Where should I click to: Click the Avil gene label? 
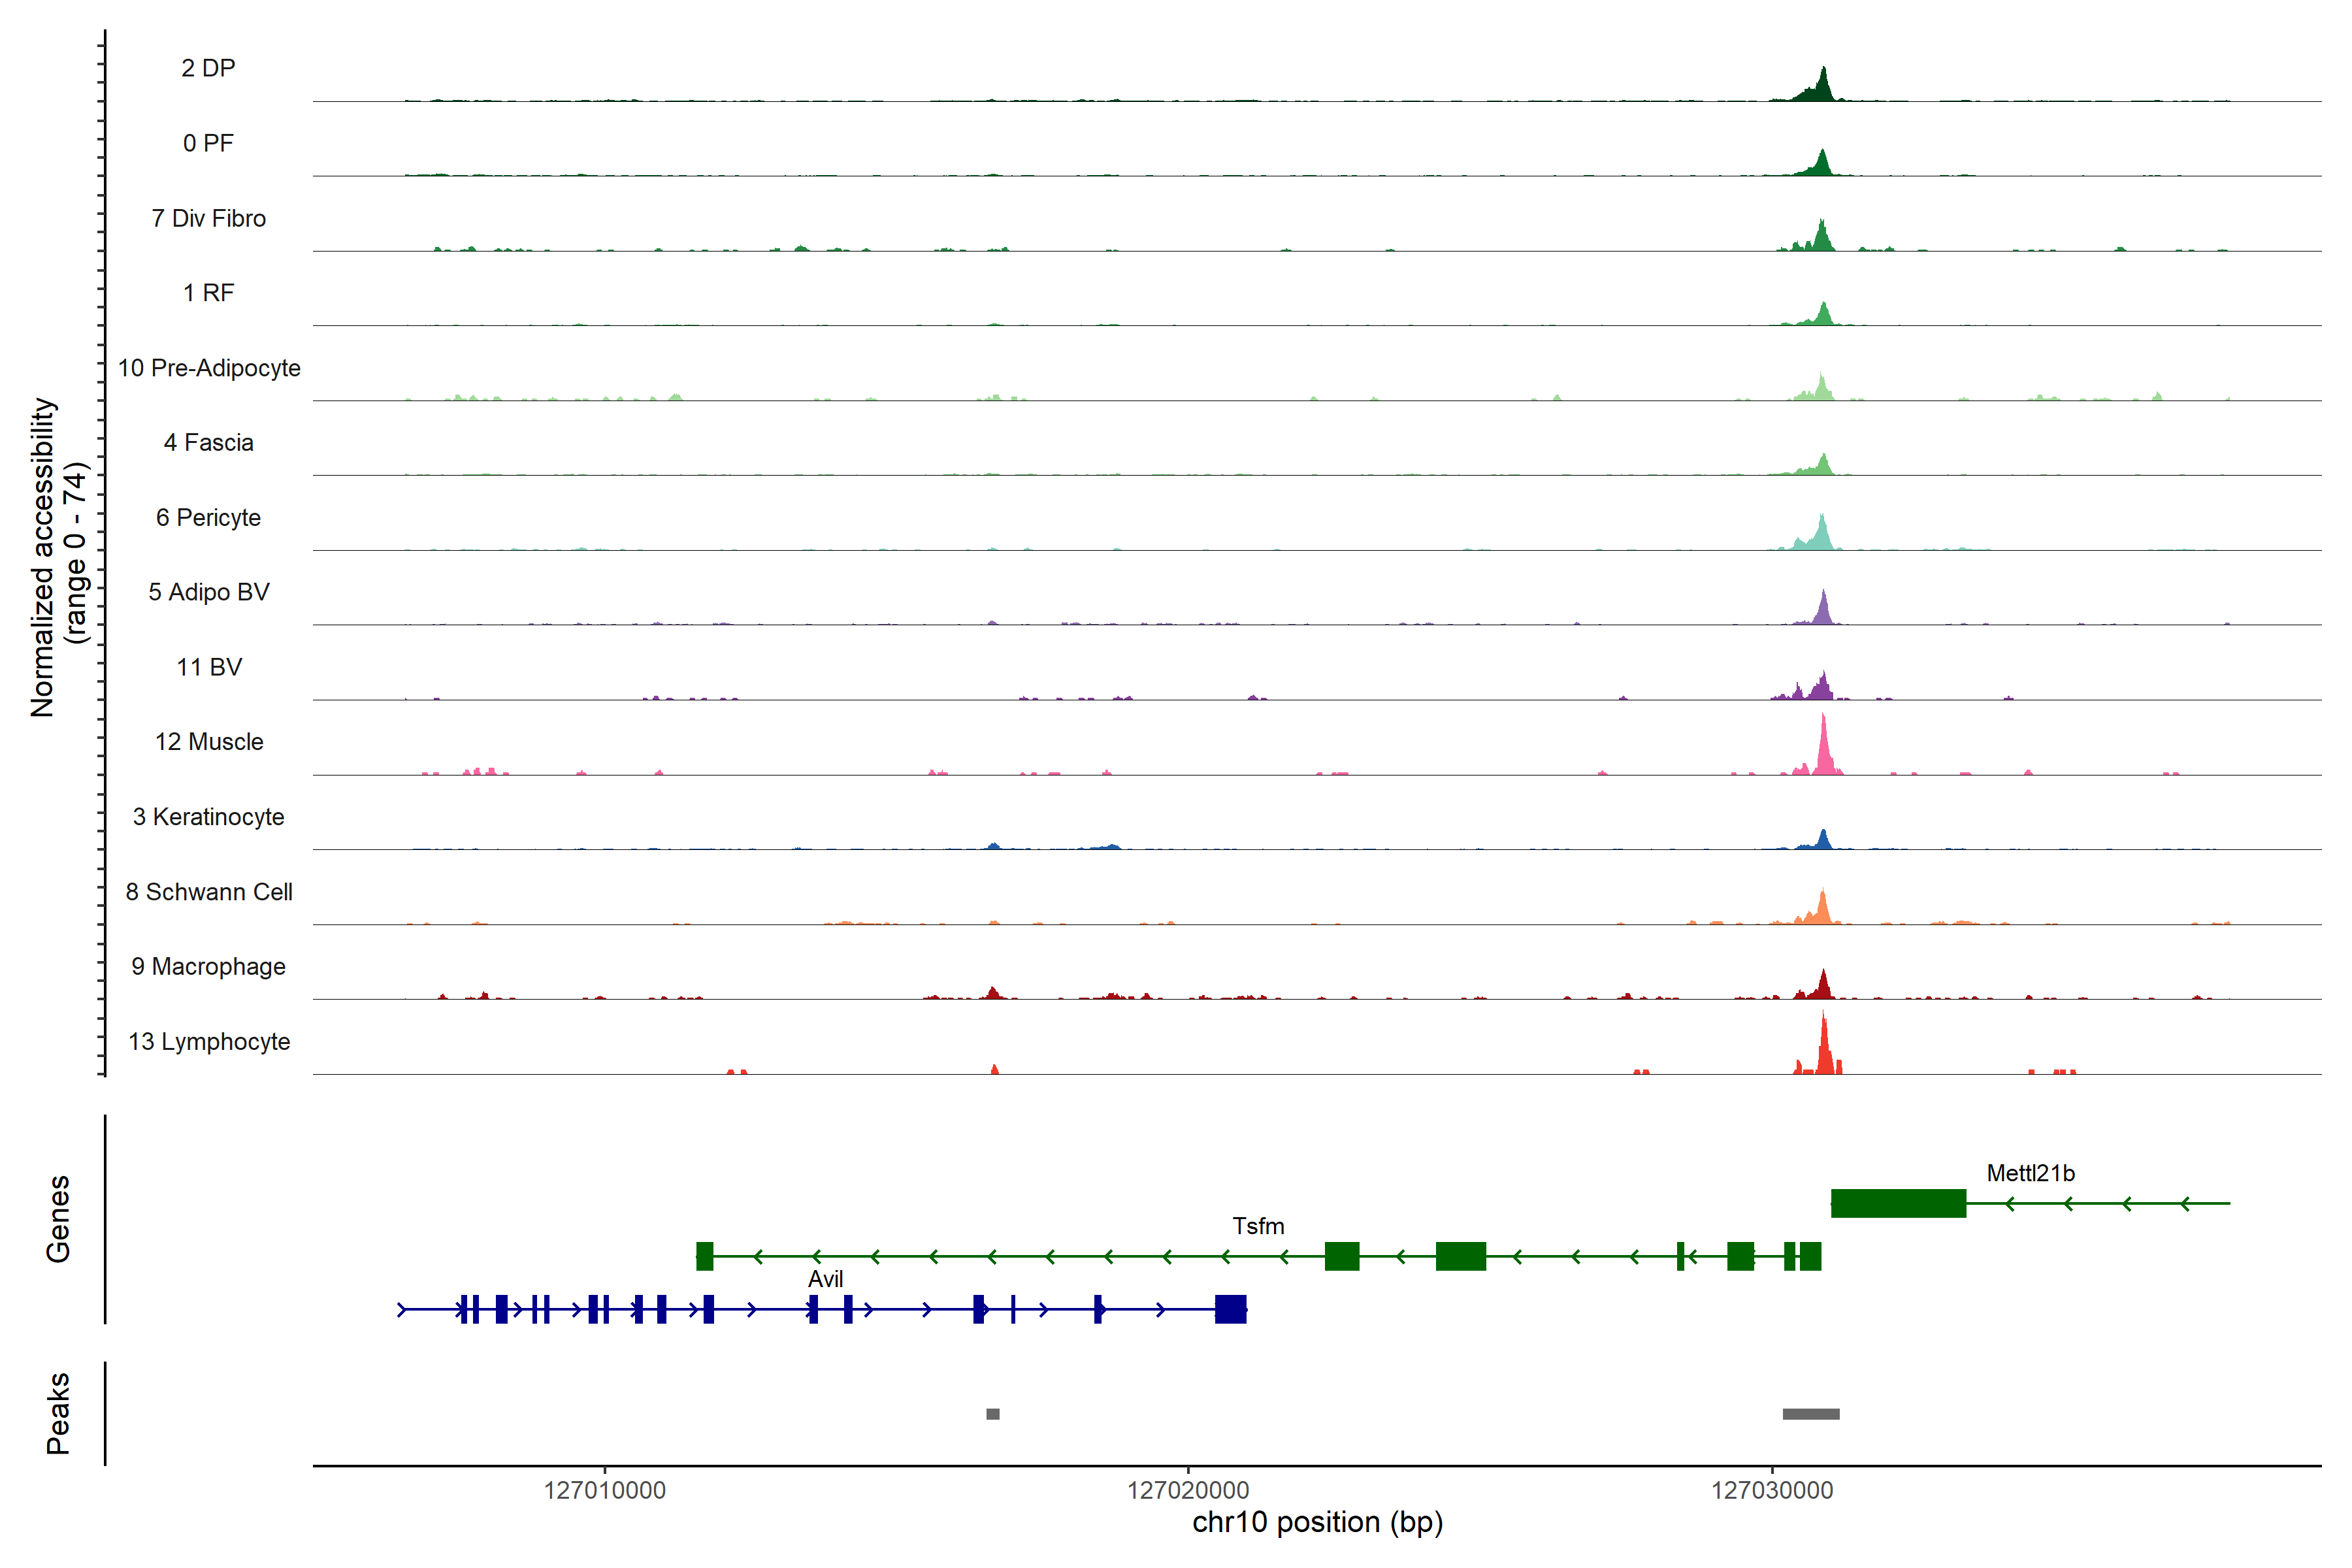tap(825, 1279)
